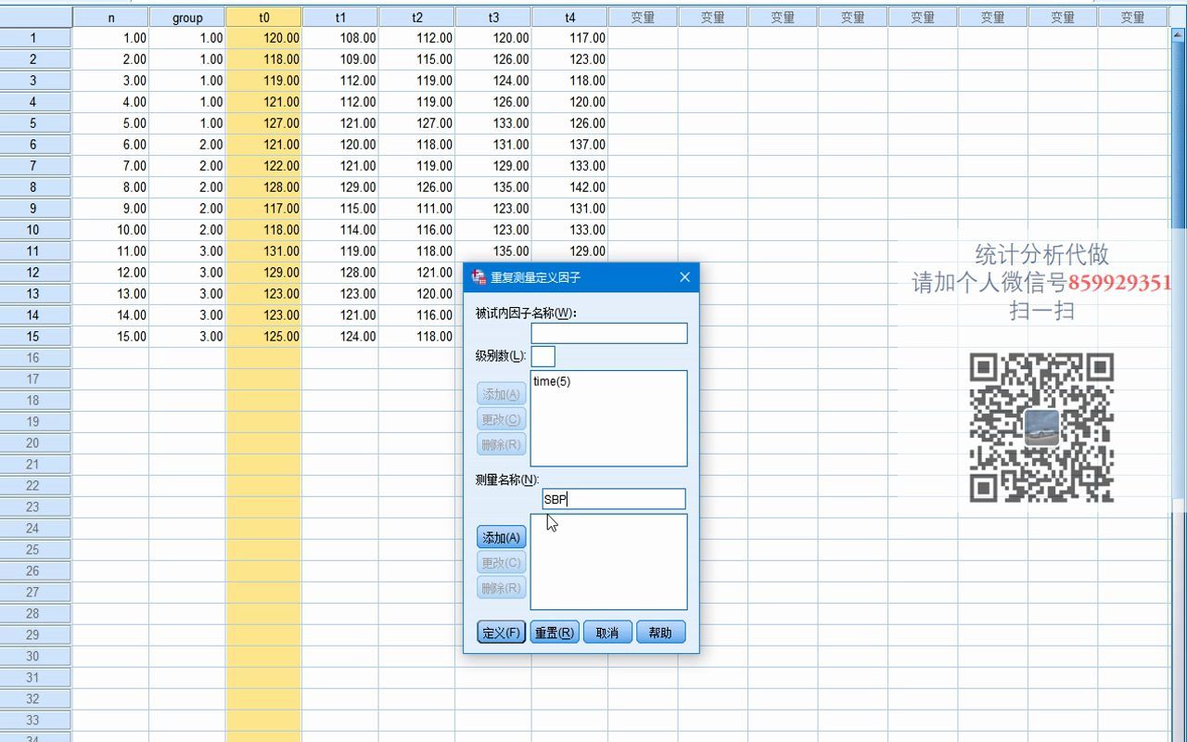Click t0 cell 127.00 in row 5

point(264,123)
